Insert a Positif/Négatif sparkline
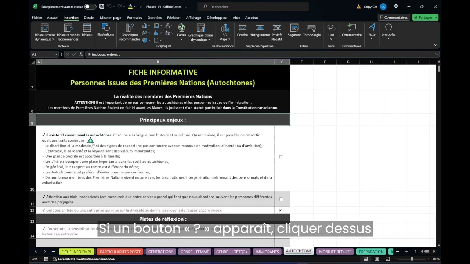Viewport: 470px width, 264px height. 277,32
